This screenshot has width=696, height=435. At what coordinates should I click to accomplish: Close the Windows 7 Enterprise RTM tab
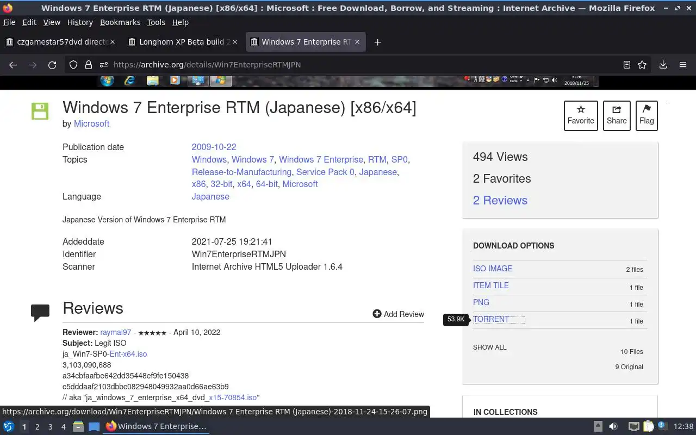coord(357,42)
